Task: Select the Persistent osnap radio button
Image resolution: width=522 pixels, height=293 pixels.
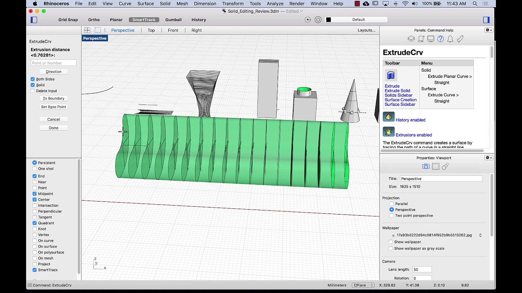Action: click(x=35, y=163)
